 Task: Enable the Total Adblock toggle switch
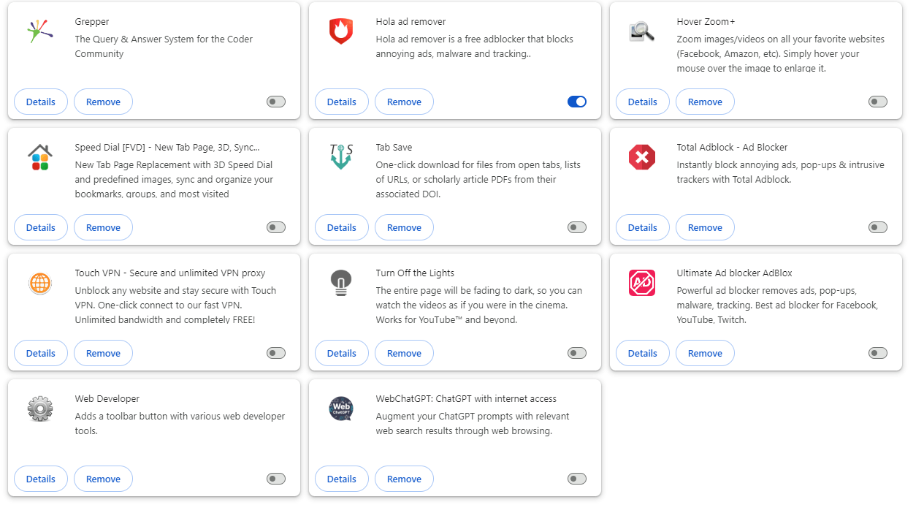click(877, 227)
